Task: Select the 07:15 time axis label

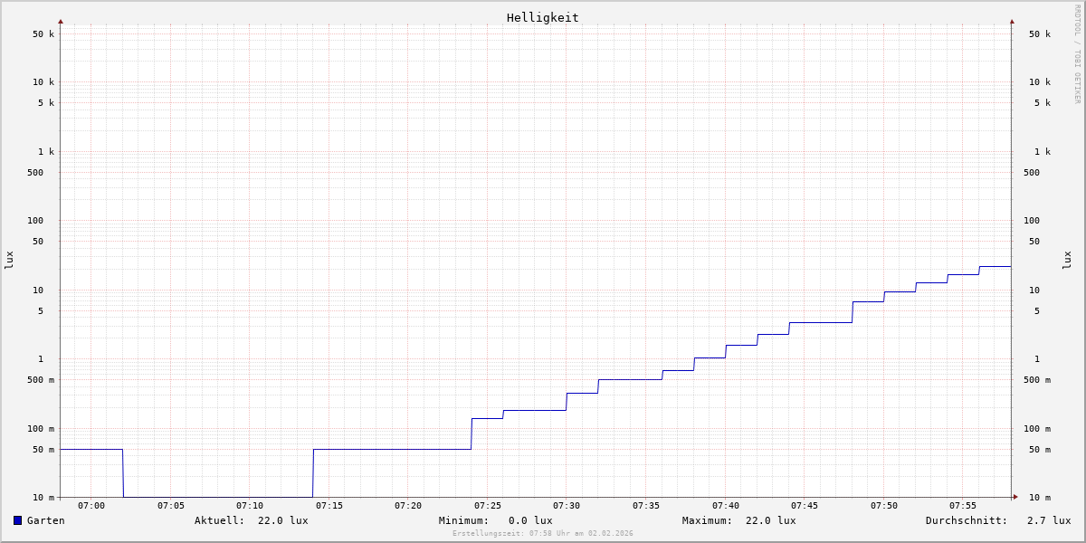Action: 329,506
